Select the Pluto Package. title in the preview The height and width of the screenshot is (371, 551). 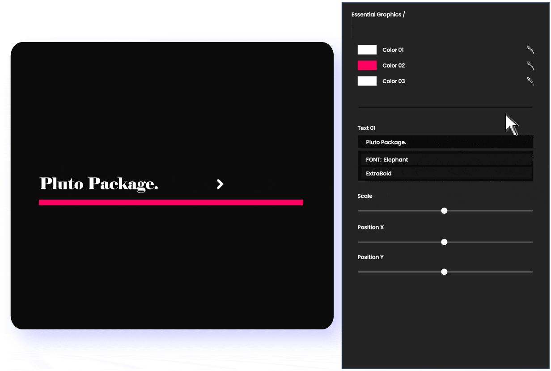click(99, 184)
